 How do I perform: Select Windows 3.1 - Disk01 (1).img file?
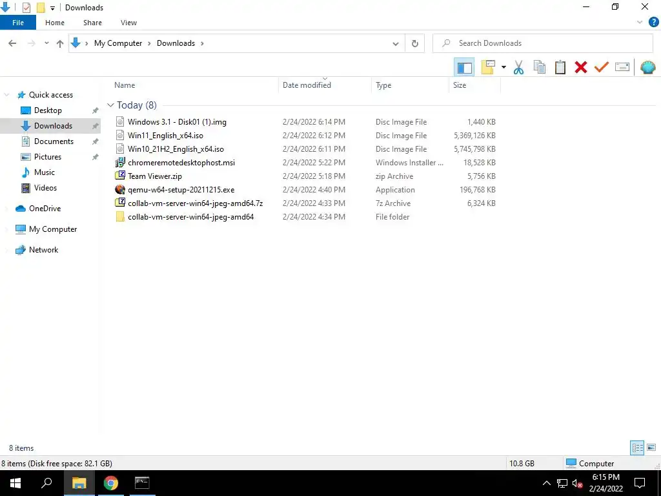(x=177, y=122)
